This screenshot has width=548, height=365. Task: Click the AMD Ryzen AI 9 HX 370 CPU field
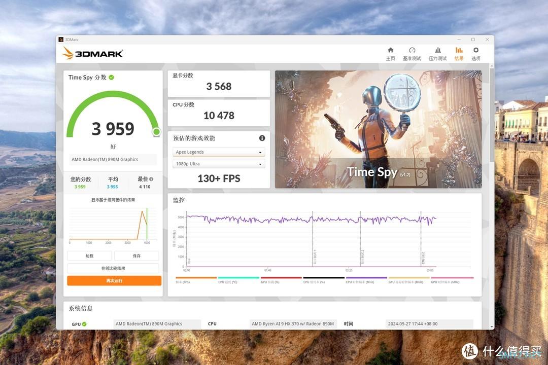pos(293,324)
